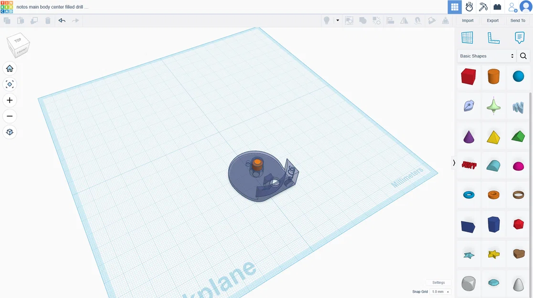533x298 pixels.
Task: Open the 3D design grid view
Action: tap(455, 7)
